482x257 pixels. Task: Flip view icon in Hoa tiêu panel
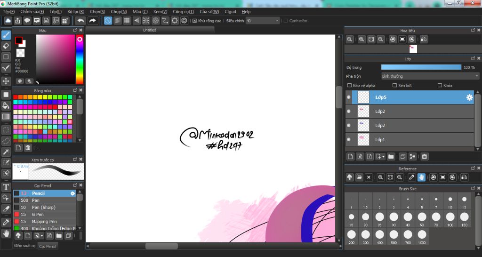[x=424, y=40]
